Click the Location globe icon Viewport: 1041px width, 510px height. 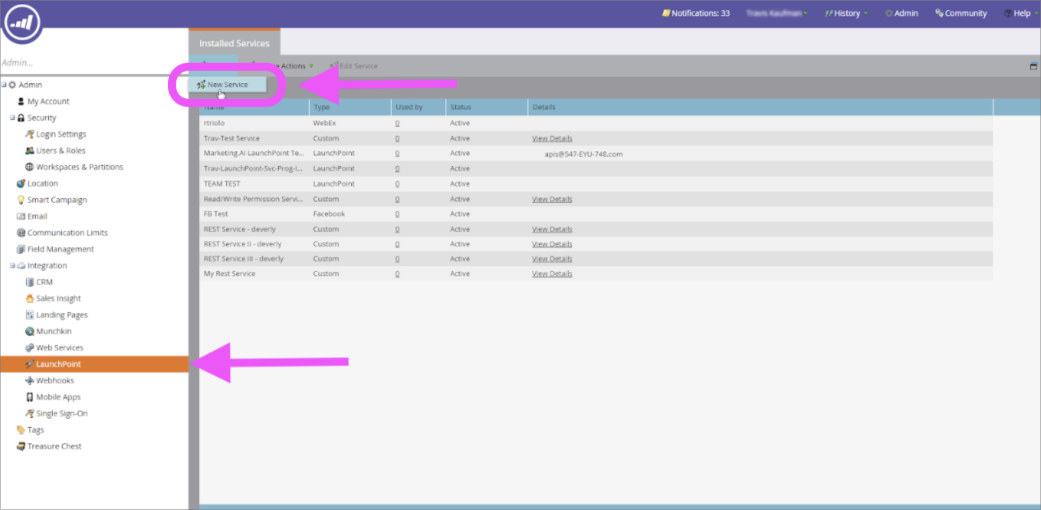[21, 183]
